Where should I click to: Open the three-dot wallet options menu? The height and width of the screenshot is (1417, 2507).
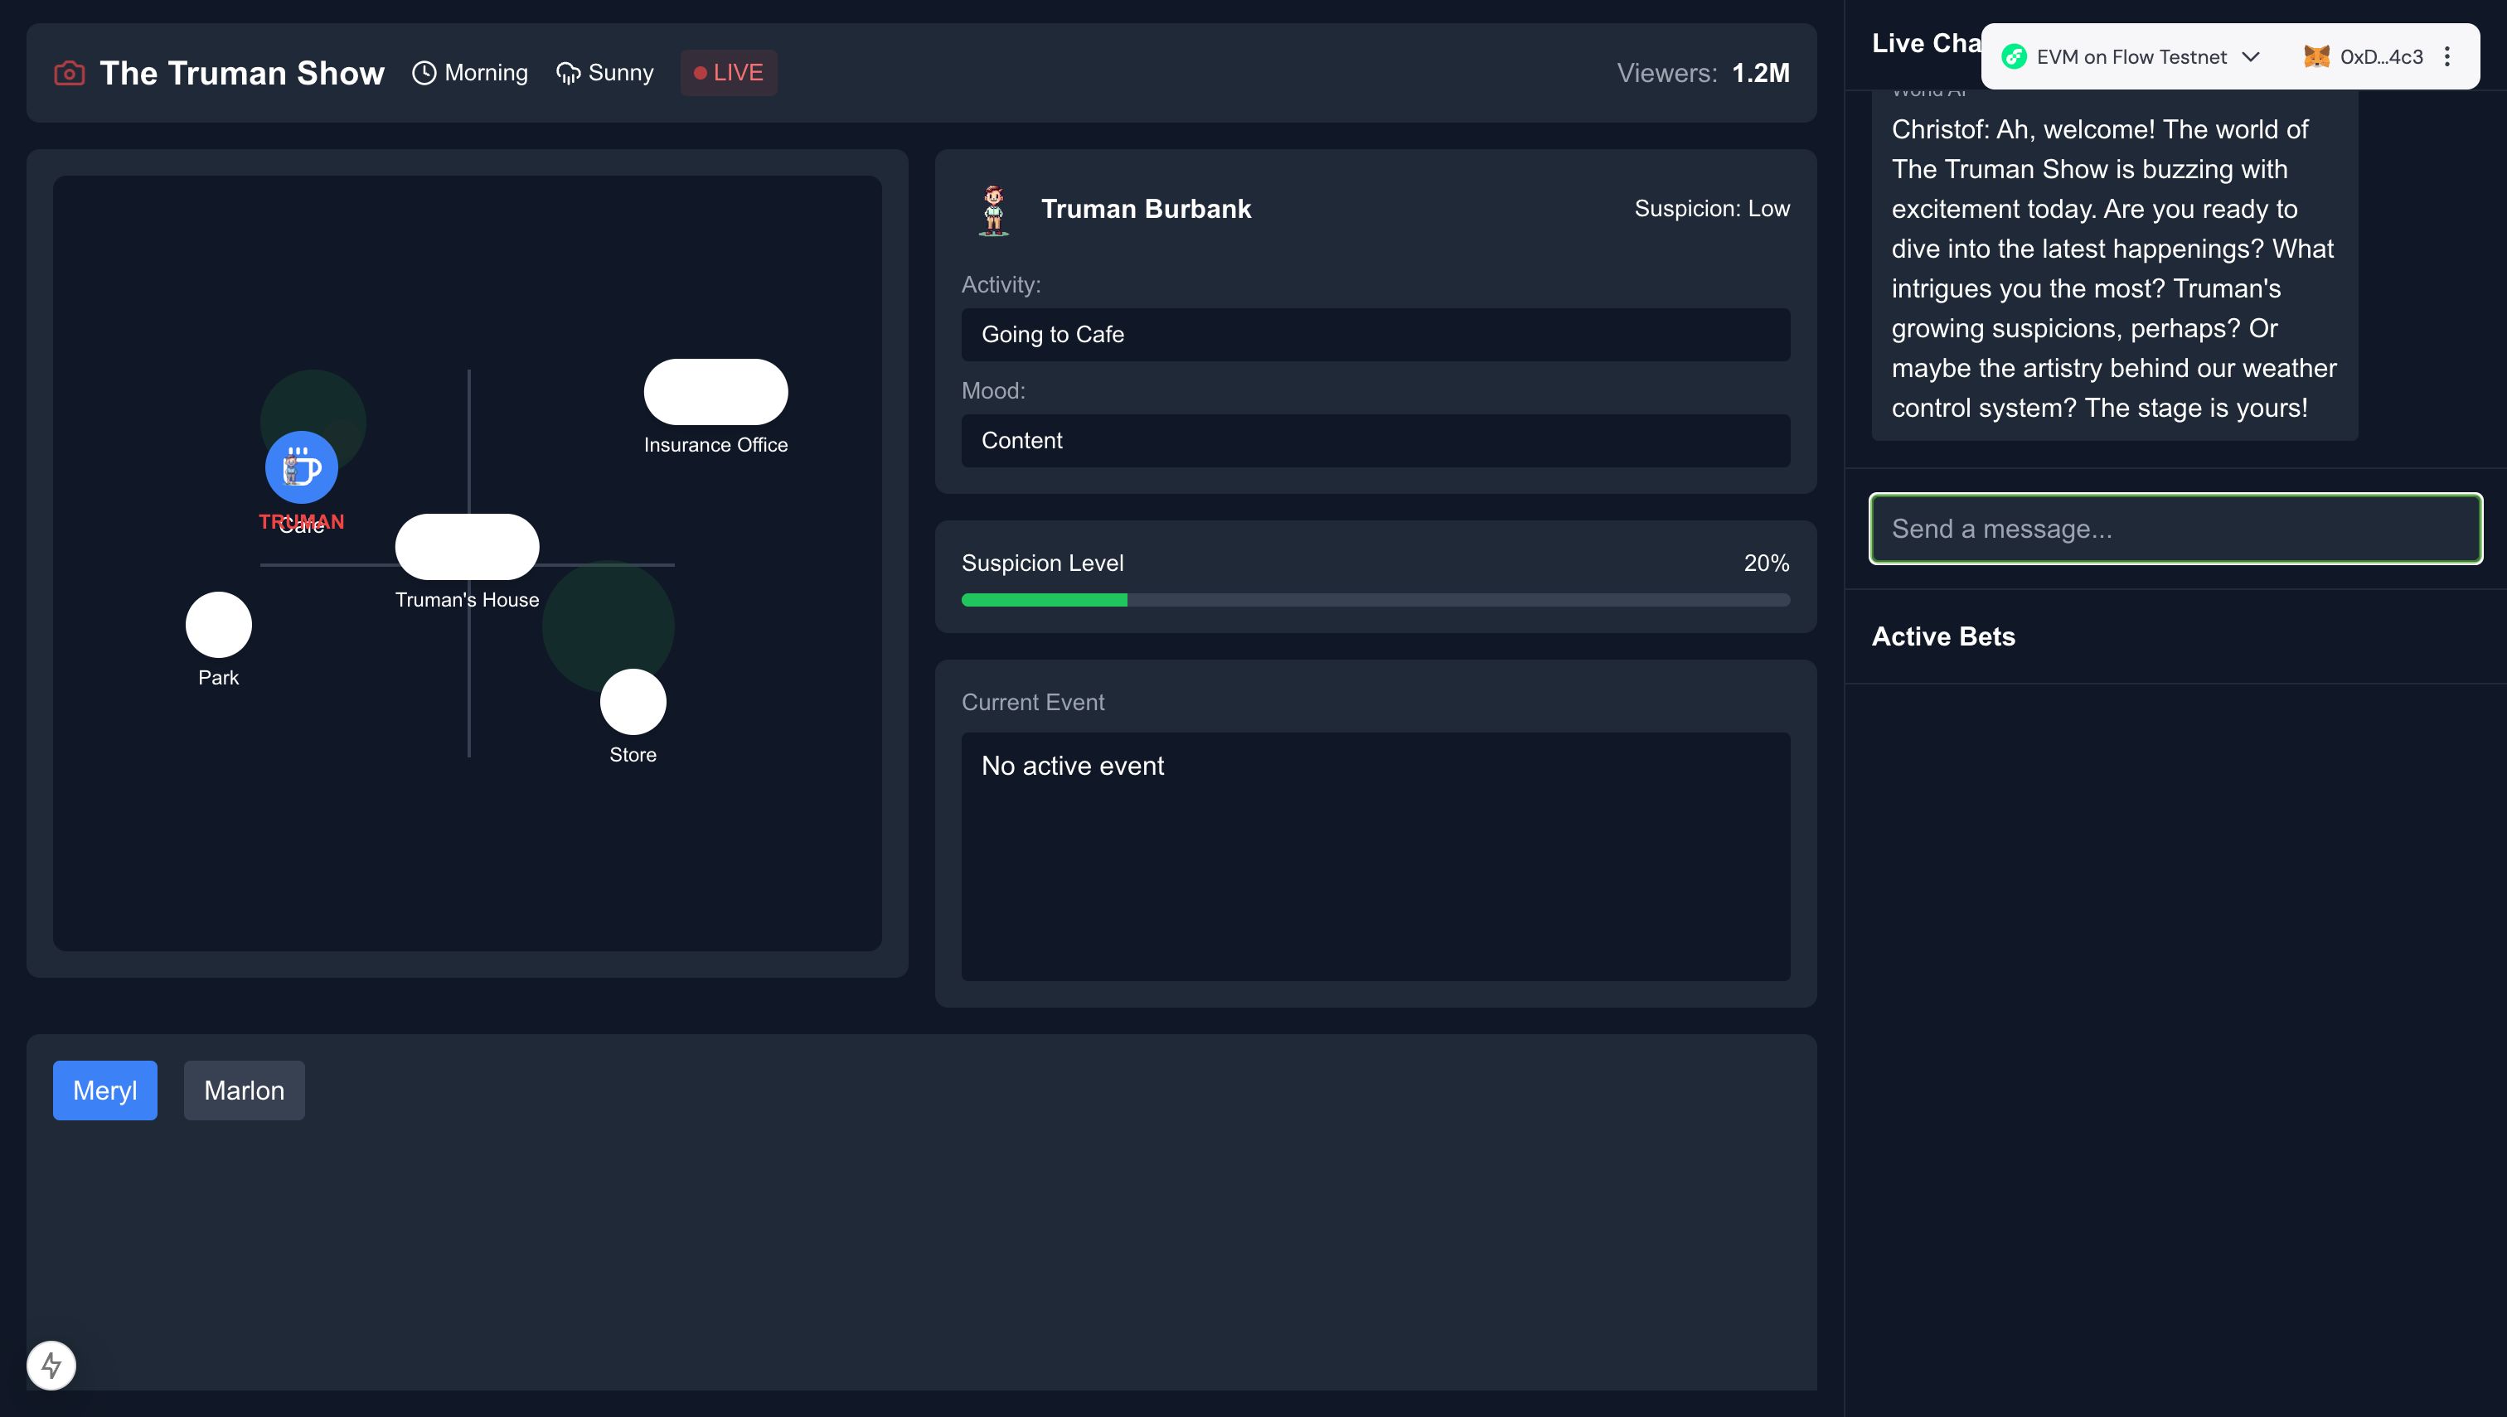pyautogui.click(x=2446, y=56)
